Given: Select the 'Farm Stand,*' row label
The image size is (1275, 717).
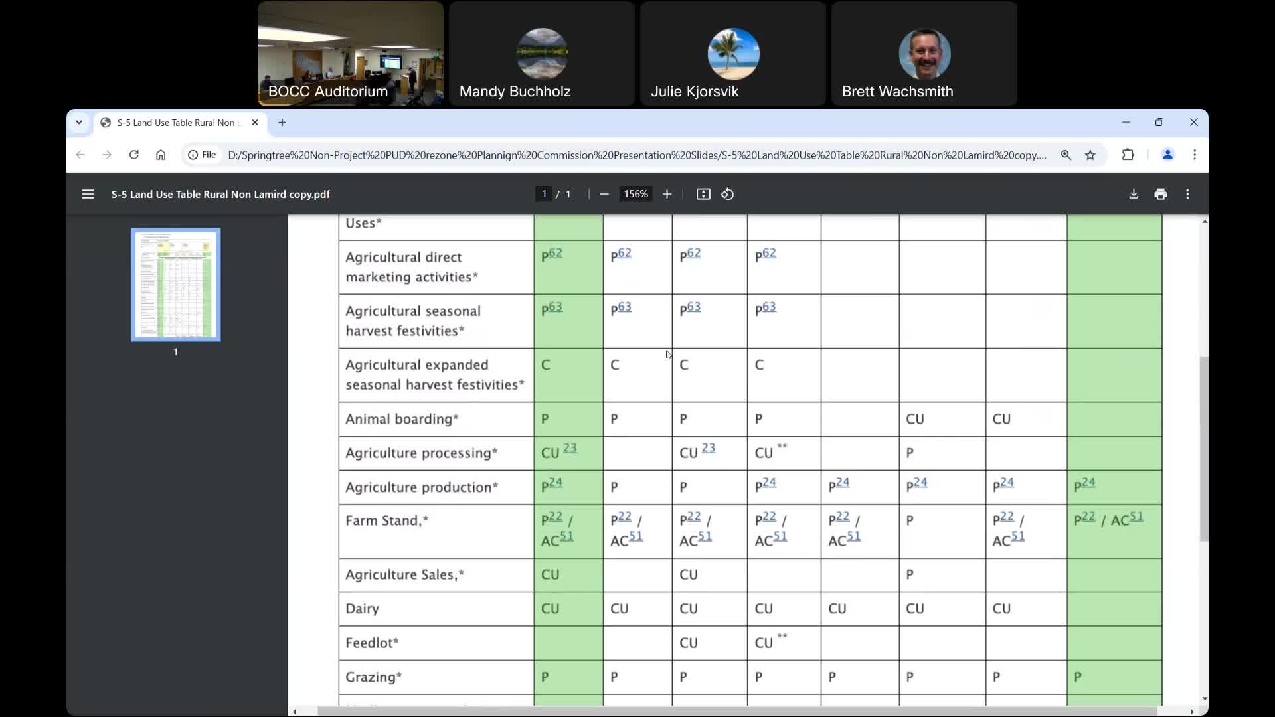Looking at the screenshot, I should point(386,520).
